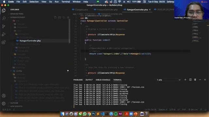The width and height of the screenshot is (209, 117).
Task: Open Spotify from the Dock
Action: coord(116,114)
